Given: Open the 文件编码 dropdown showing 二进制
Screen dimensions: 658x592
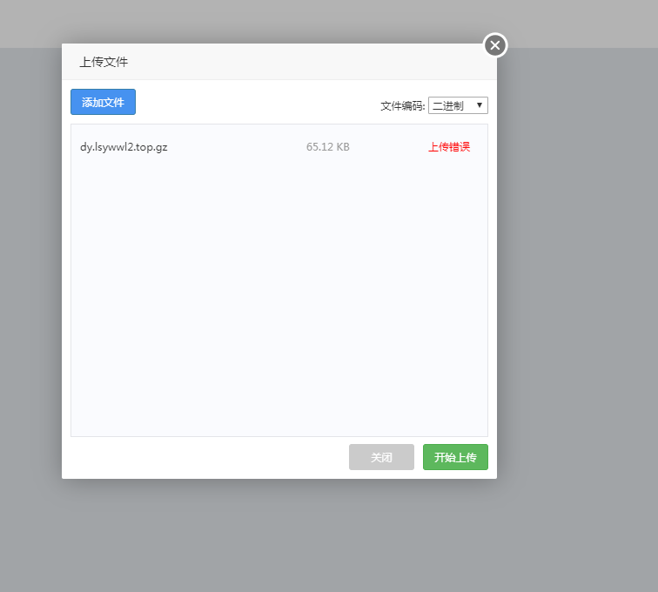Looking at the screenshot, I should 458,105.
